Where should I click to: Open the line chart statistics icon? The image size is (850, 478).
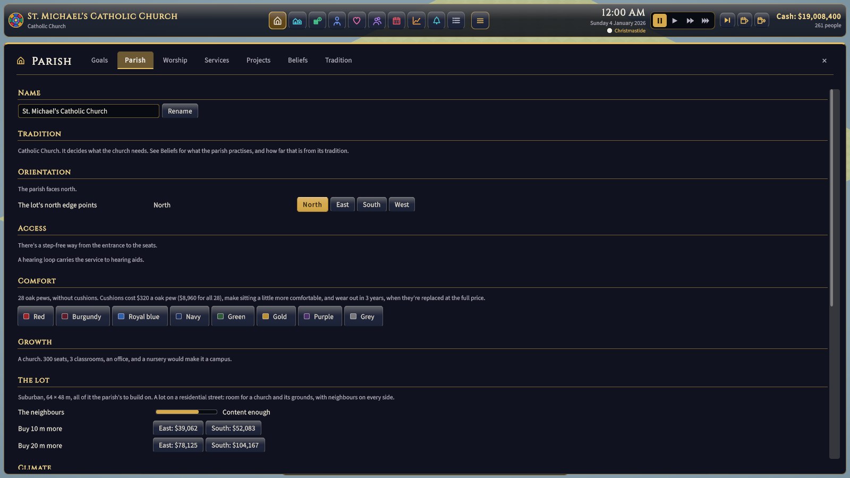pos(416,21)
